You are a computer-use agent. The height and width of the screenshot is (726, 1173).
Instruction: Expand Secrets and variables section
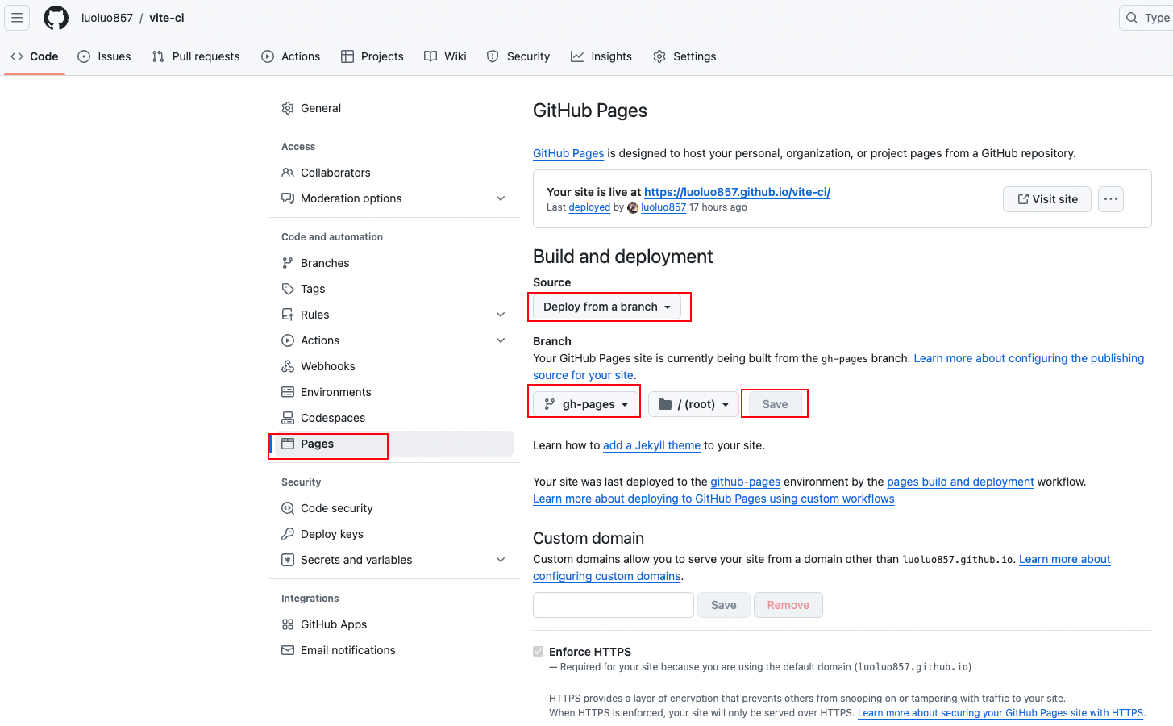point(501,560)
